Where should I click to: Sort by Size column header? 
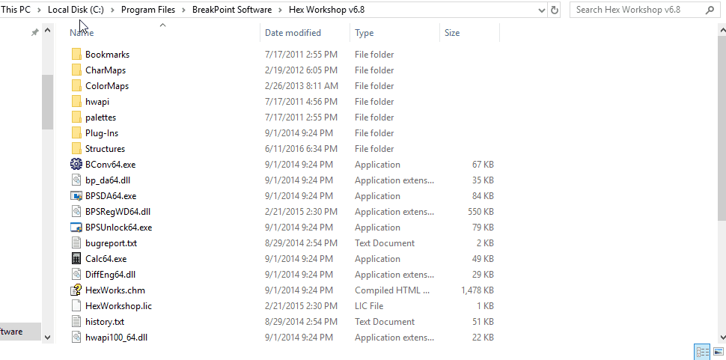(452, 33)
